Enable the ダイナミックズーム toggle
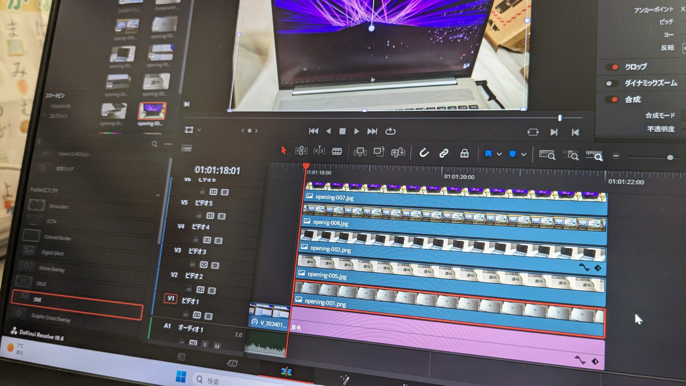686x386 pixels. point(611,83)
